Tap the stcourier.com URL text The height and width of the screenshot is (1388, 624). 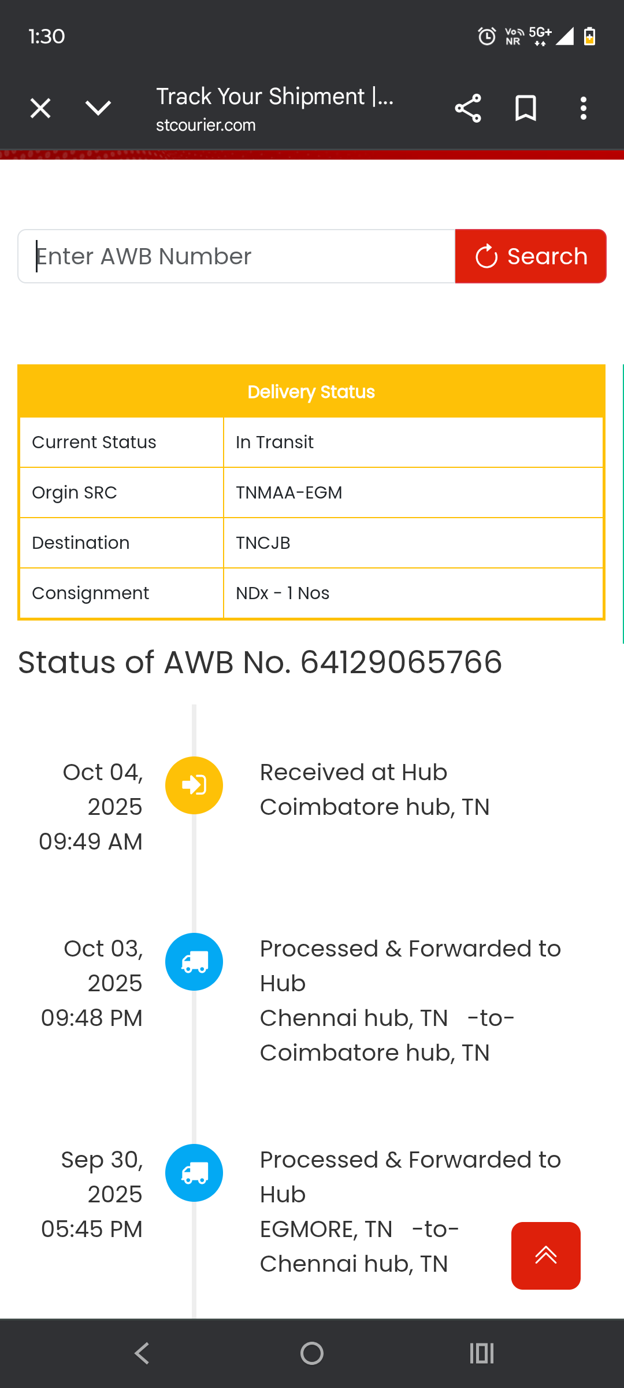[206, 125]
